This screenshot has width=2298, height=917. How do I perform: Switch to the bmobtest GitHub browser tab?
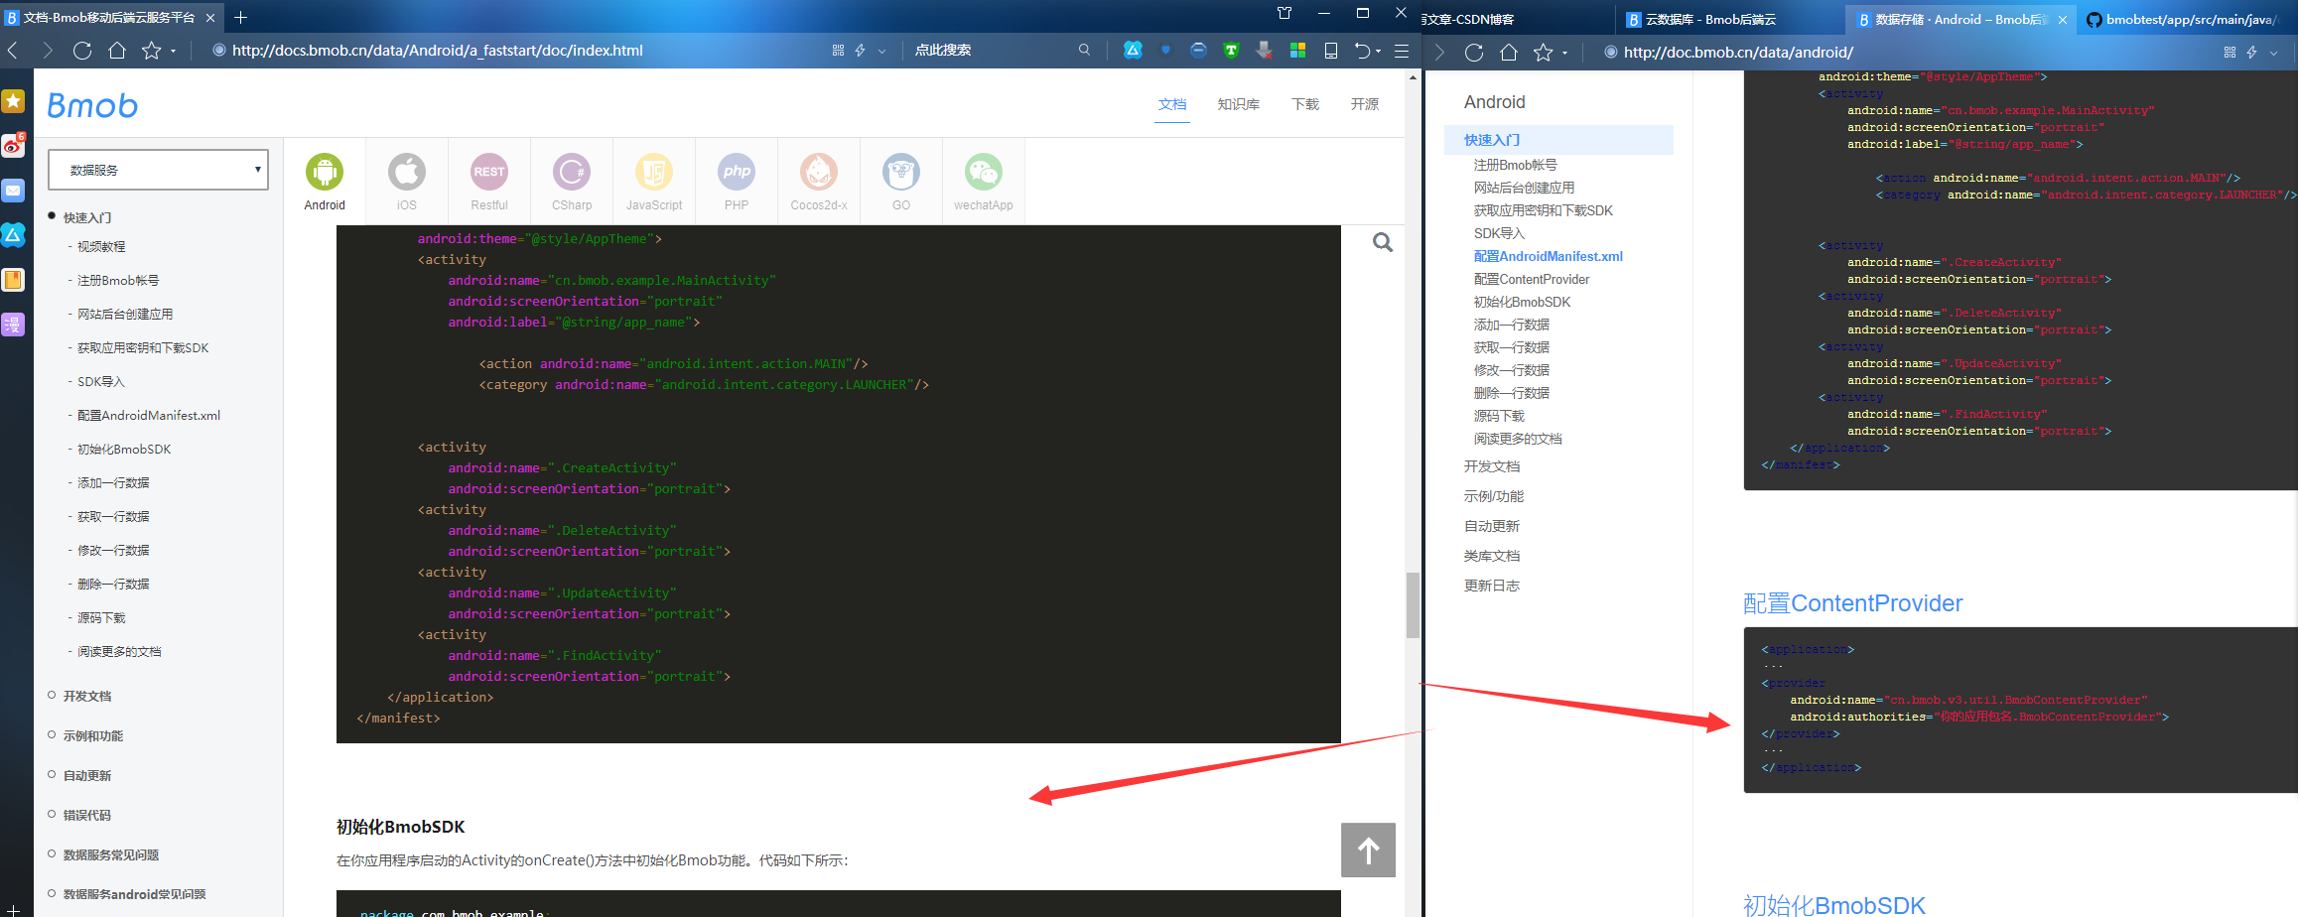2190,19
